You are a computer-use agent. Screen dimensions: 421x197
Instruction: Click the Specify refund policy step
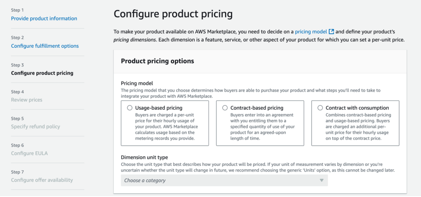tap(35, 127)
